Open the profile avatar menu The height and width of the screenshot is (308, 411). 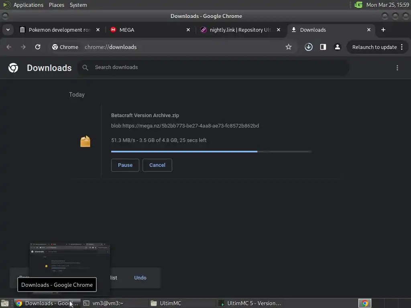click(337, 47)
